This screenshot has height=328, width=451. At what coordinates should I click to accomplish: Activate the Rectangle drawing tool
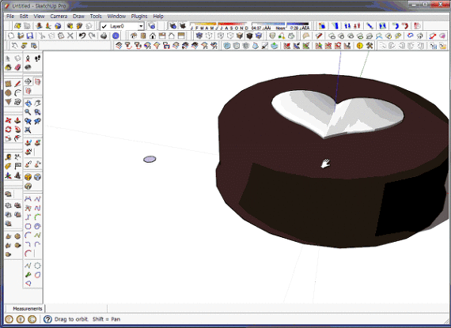coord(8,84)
